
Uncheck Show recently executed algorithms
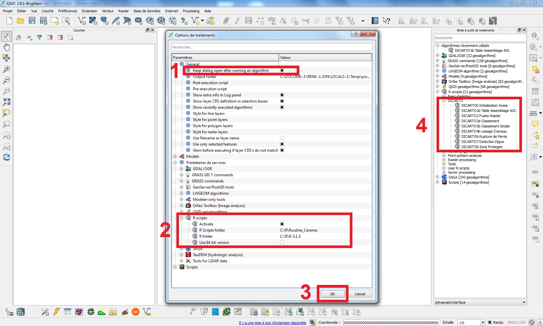click(x=282, y=107)
